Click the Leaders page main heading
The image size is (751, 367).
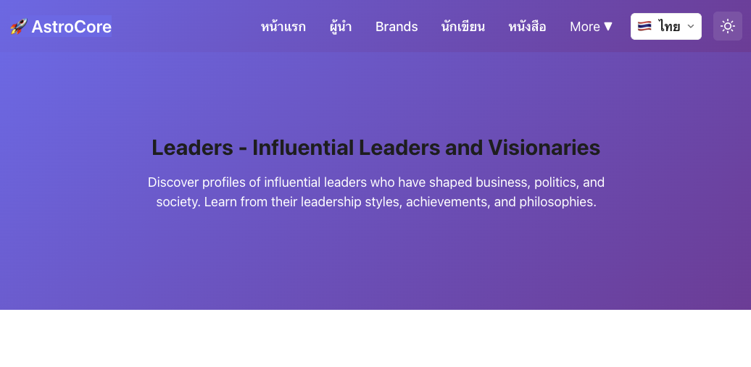click(x=375, y=148)
